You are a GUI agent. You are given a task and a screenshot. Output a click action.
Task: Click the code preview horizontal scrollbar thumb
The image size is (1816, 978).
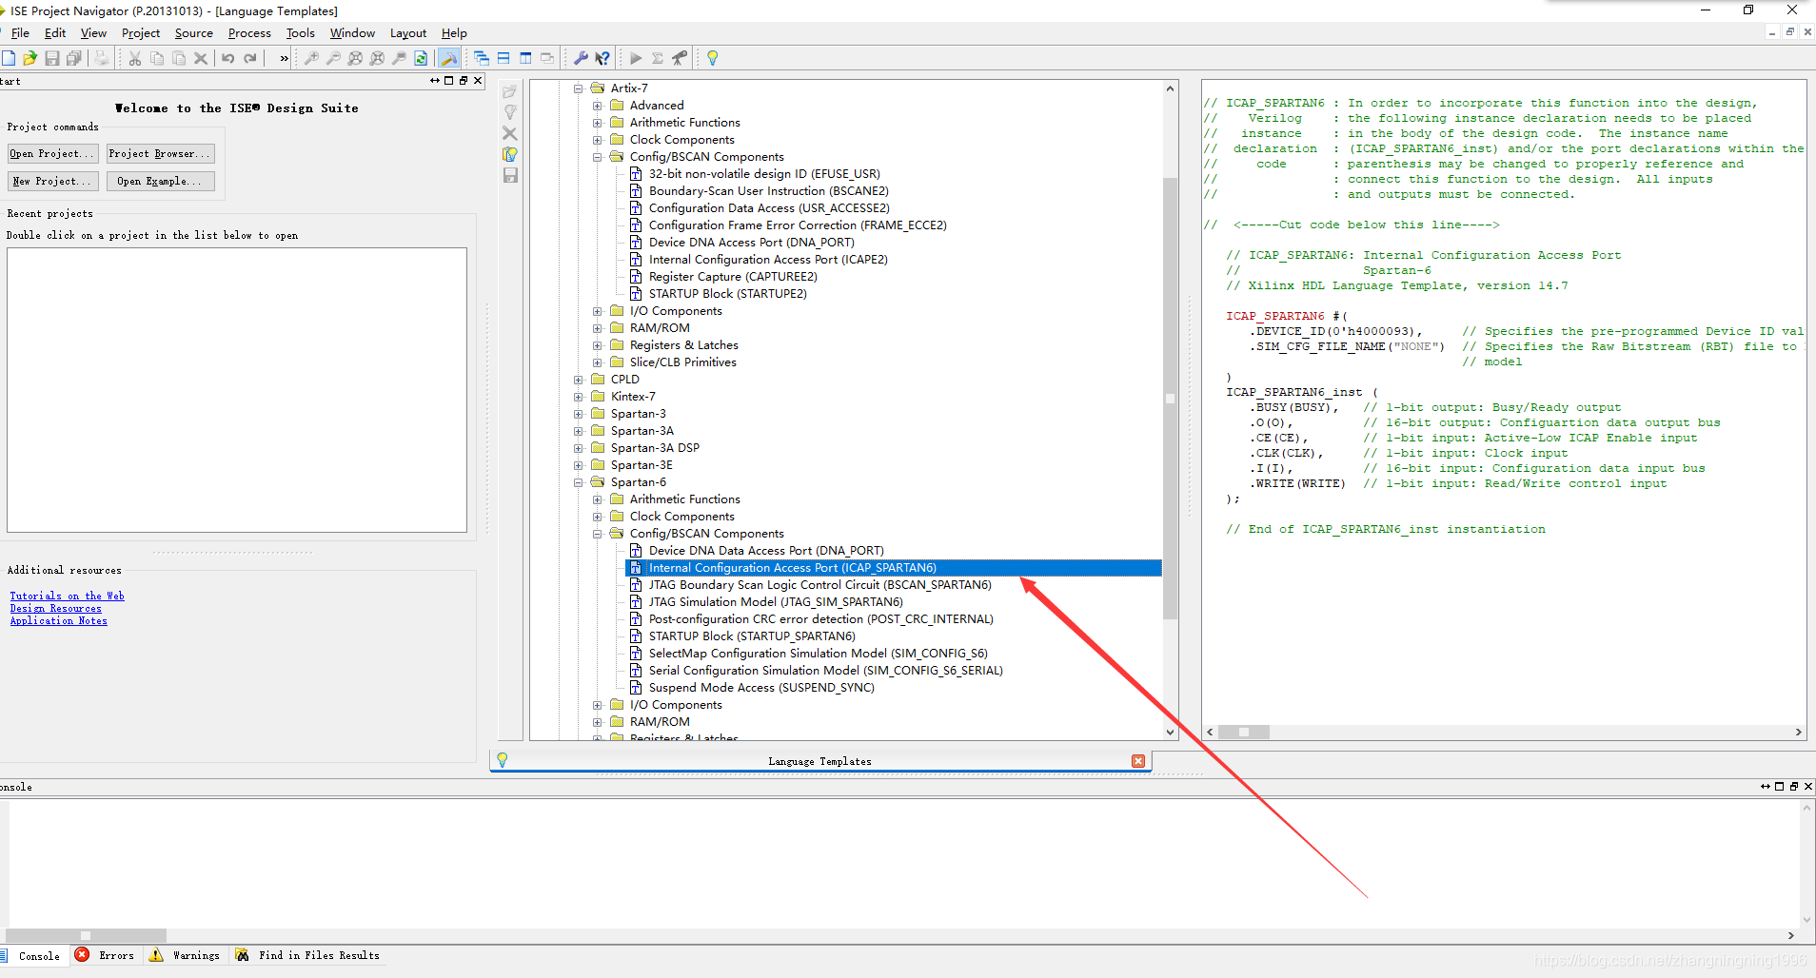pos(1244,732)
